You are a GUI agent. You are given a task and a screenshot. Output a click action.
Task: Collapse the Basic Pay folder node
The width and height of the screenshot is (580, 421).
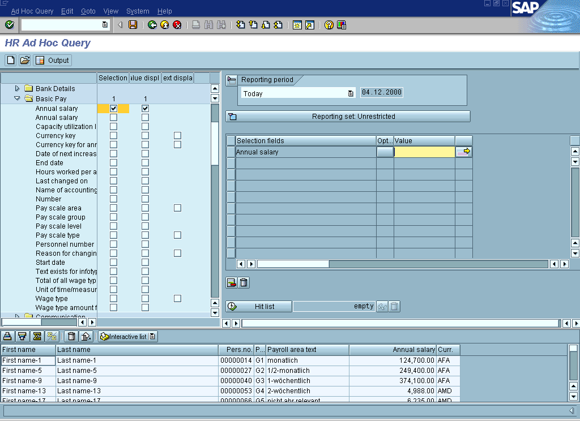17,98
